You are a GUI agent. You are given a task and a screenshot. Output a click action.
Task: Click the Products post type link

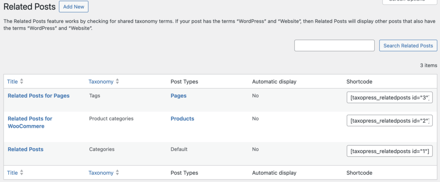click(x=182, y=119)
